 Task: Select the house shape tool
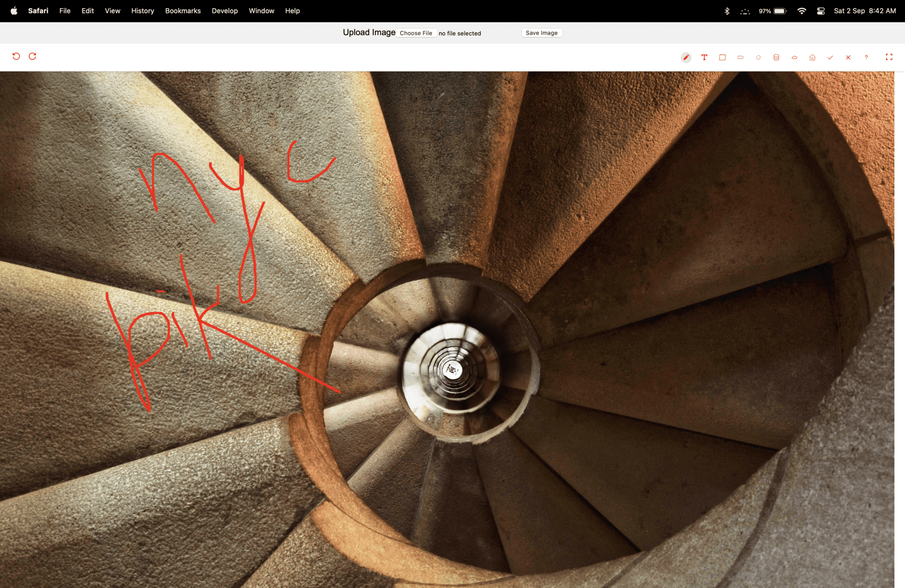[x=812, y=57]
